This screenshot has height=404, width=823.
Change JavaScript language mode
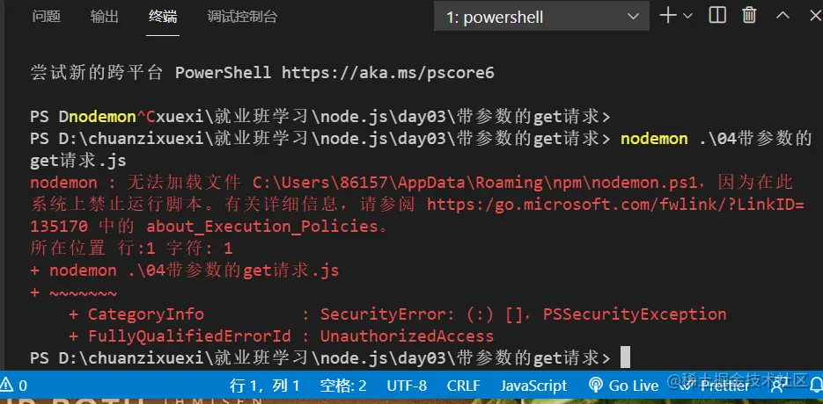pyautogui.click(x=533, y=386)
